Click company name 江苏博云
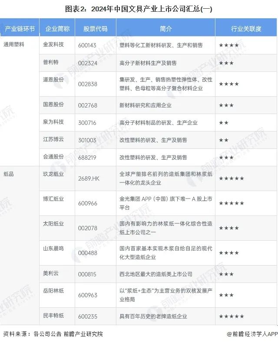Screen dimensions: 278x343 53,139
